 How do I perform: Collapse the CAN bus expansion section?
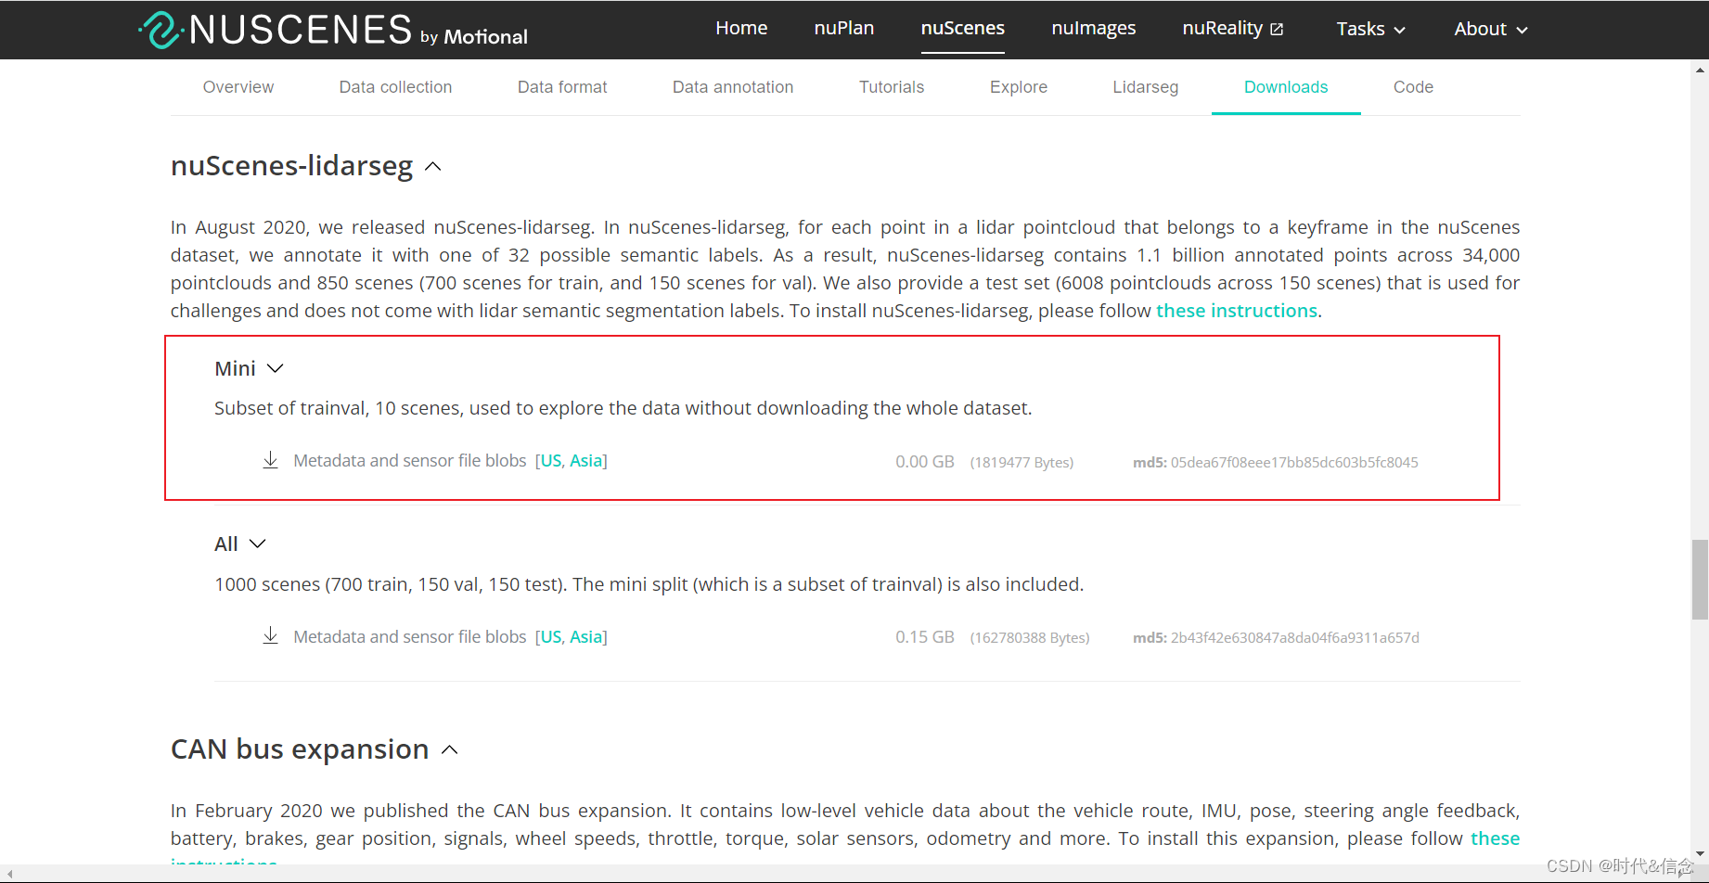[450, 749]
